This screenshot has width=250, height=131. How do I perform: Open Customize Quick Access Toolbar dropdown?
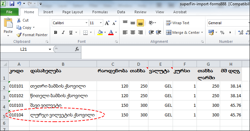tap(41, 4)
